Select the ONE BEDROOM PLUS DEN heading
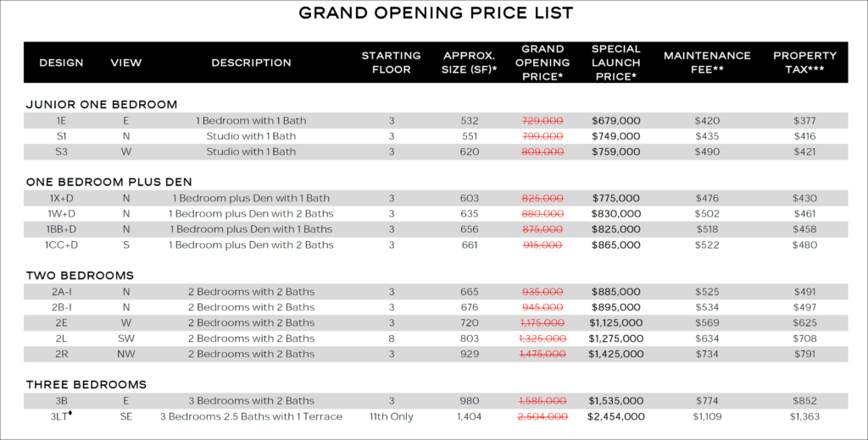The width and height of the screenshot is (868, 440). [109, 182]
